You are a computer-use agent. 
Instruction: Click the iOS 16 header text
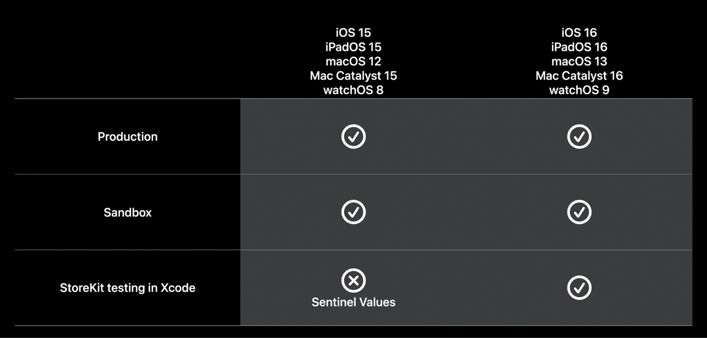coord(579,33)
